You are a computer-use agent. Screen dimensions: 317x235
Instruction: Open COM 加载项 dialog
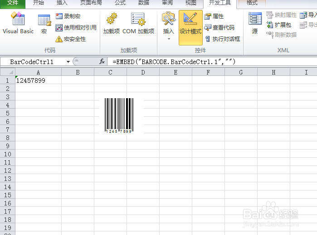tap(138, 24)
